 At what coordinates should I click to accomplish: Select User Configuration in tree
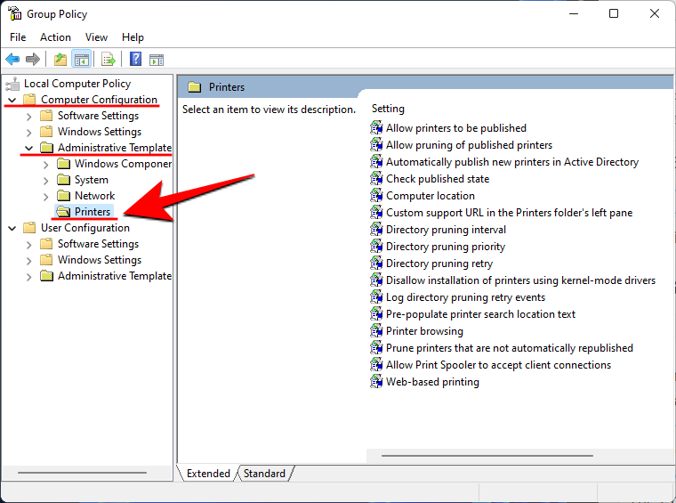[x=85, y=227]
